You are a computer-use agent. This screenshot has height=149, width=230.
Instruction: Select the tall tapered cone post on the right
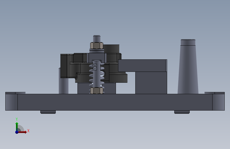point(188,67)
